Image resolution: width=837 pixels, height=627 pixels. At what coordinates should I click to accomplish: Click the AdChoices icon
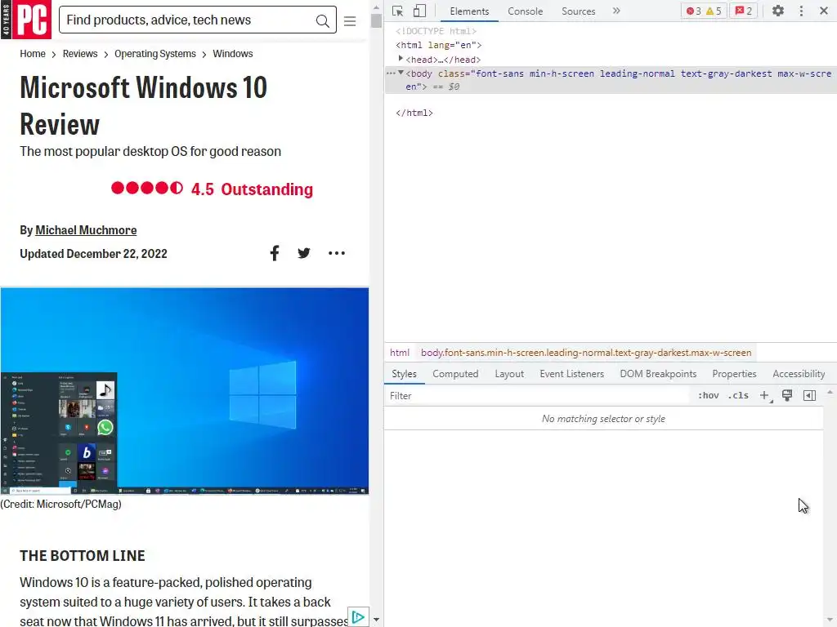point(358,617)
